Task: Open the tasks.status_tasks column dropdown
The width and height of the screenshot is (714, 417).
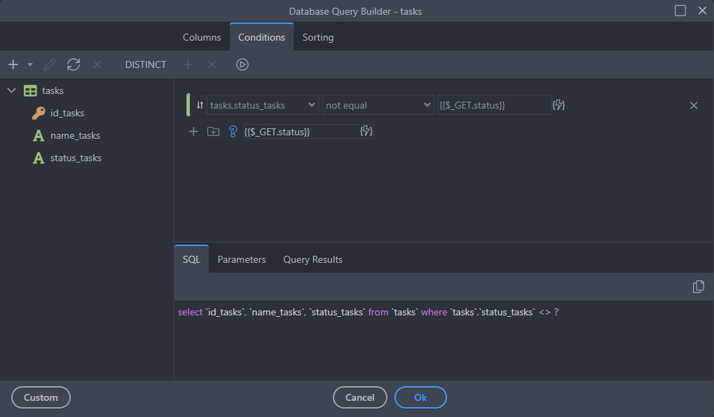Action: pos(263,105)
